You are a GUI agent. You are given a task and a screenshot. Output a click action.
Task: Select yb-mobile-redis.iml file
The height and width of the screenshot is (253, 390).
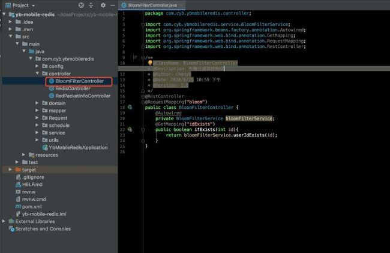coord(44,214)
